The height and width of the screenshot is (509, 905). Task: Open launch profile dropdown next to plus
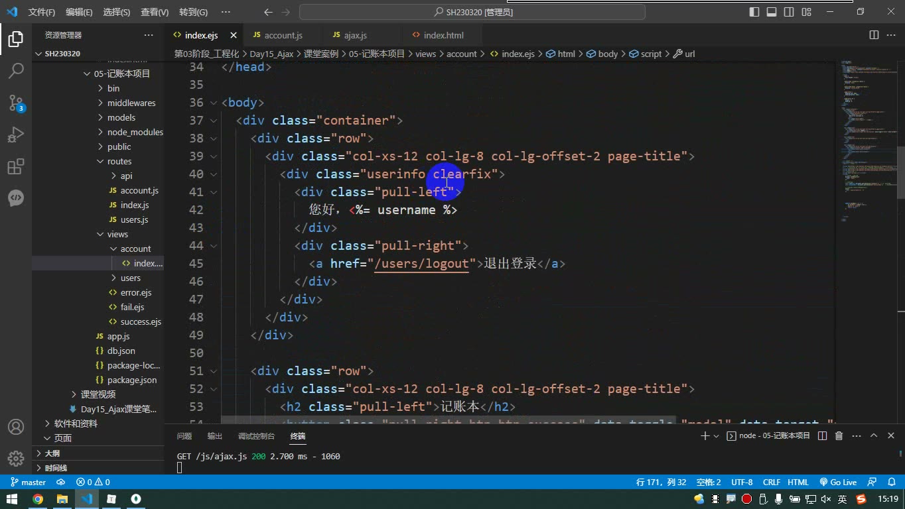click(716, 436)
